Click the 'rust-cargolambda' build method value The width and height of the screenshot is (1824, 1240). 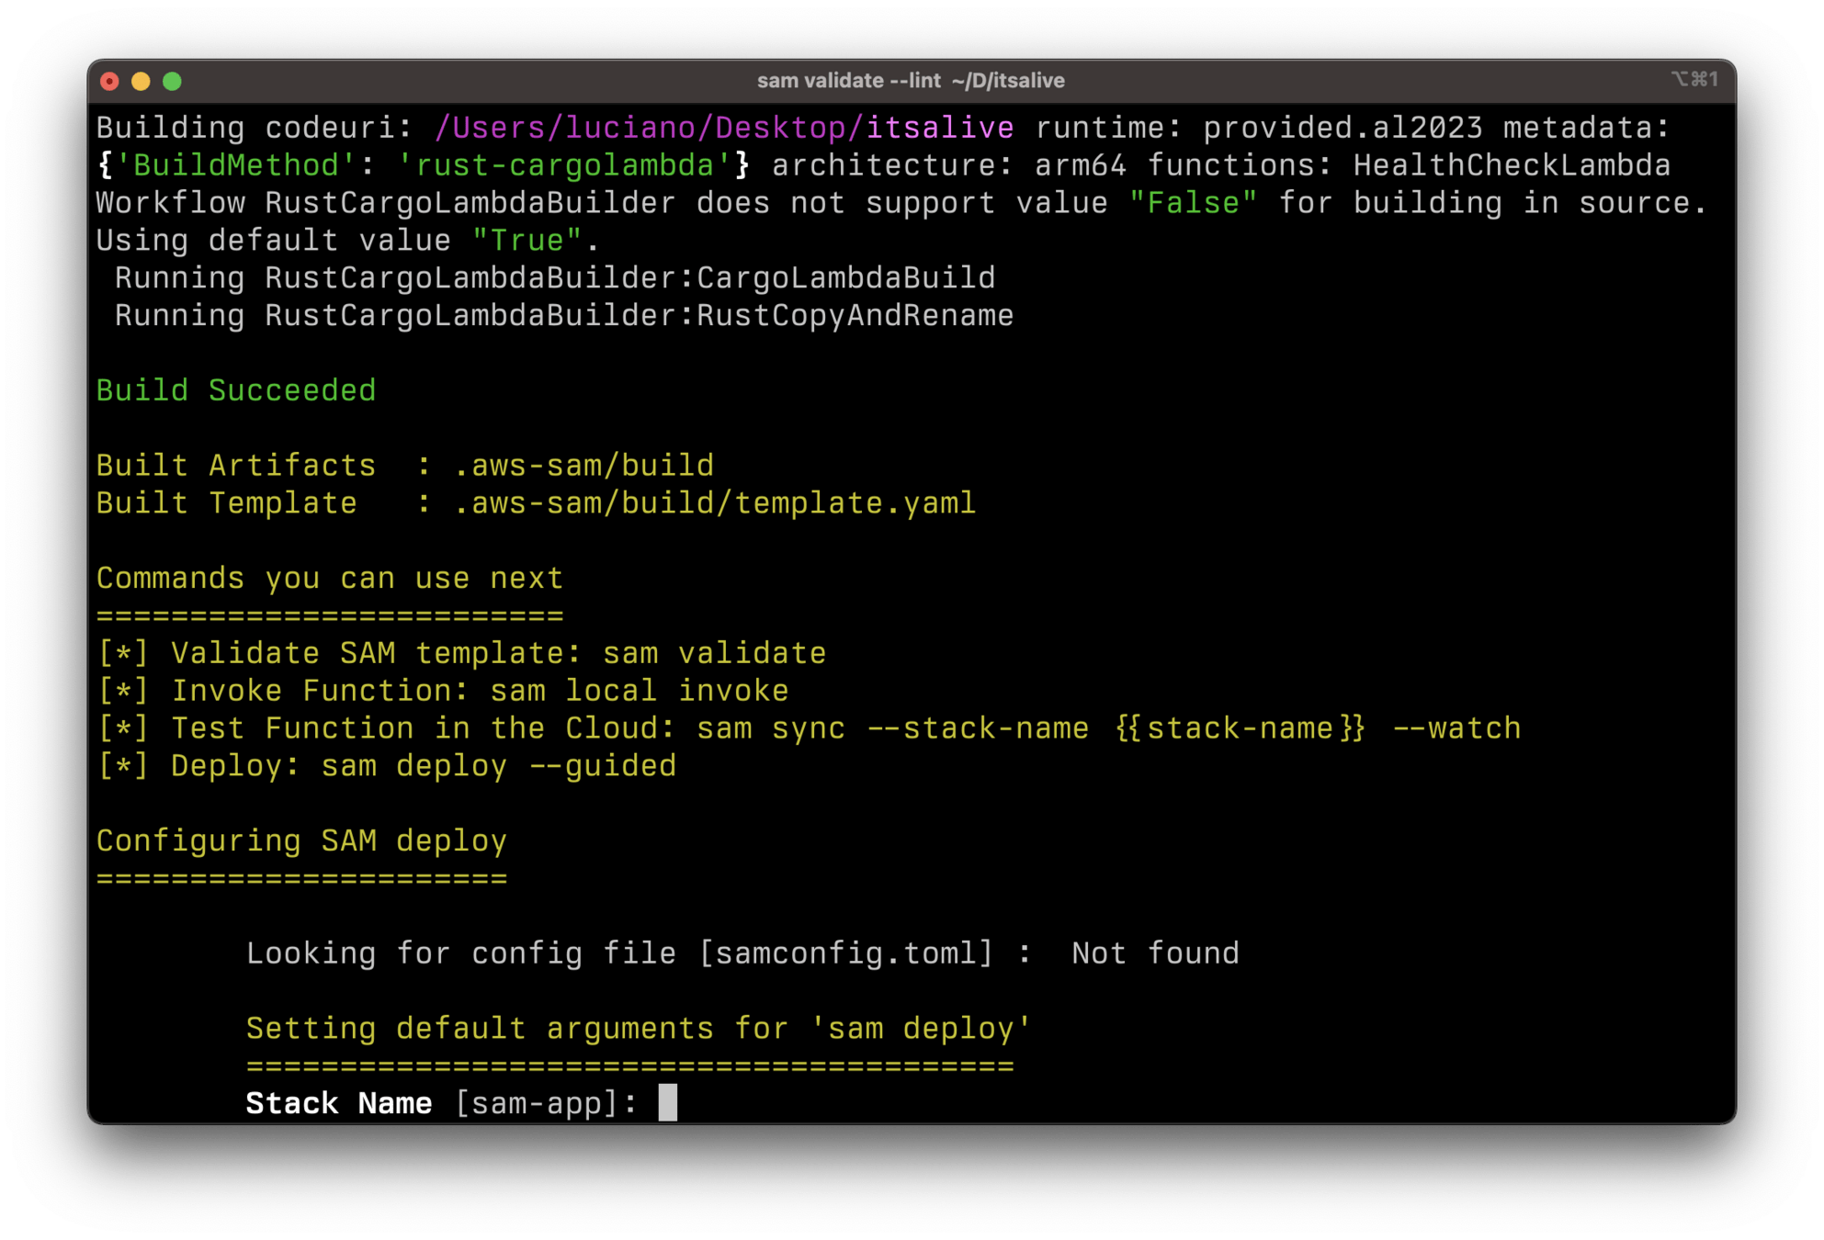click(564, 165)
